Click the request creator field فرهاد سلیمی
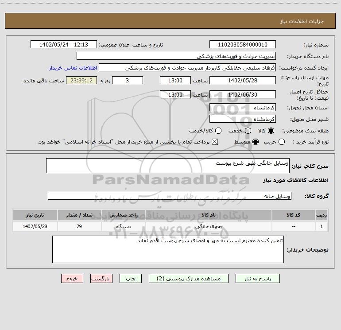The height and width of the screenshot is (330, 341). [187, 68]
